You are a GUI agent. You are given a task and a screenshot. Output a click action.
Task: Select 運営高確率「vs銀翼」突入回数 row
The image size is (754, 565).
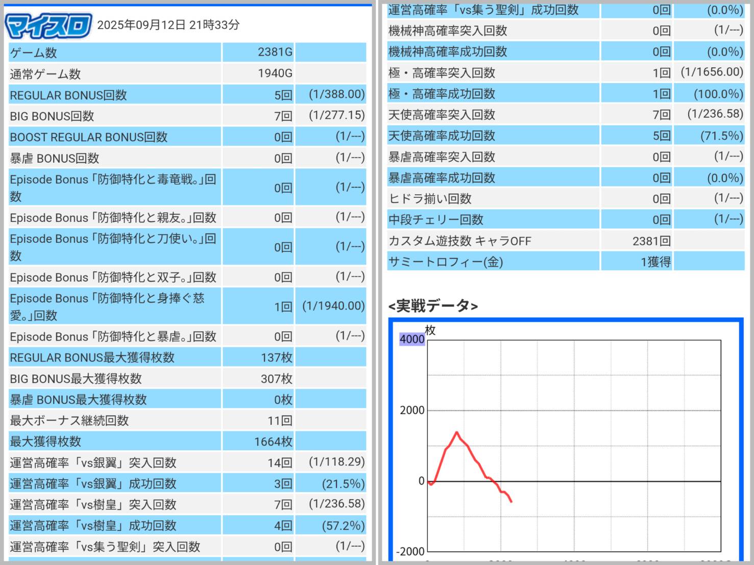point(93,463)
